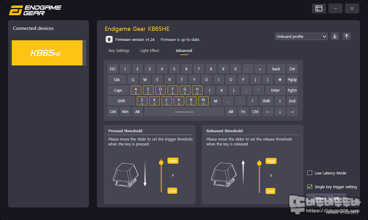The height and width of the screenshot is (220, 368).
Task: Toggle the highlighted G key
Action: 185,90
